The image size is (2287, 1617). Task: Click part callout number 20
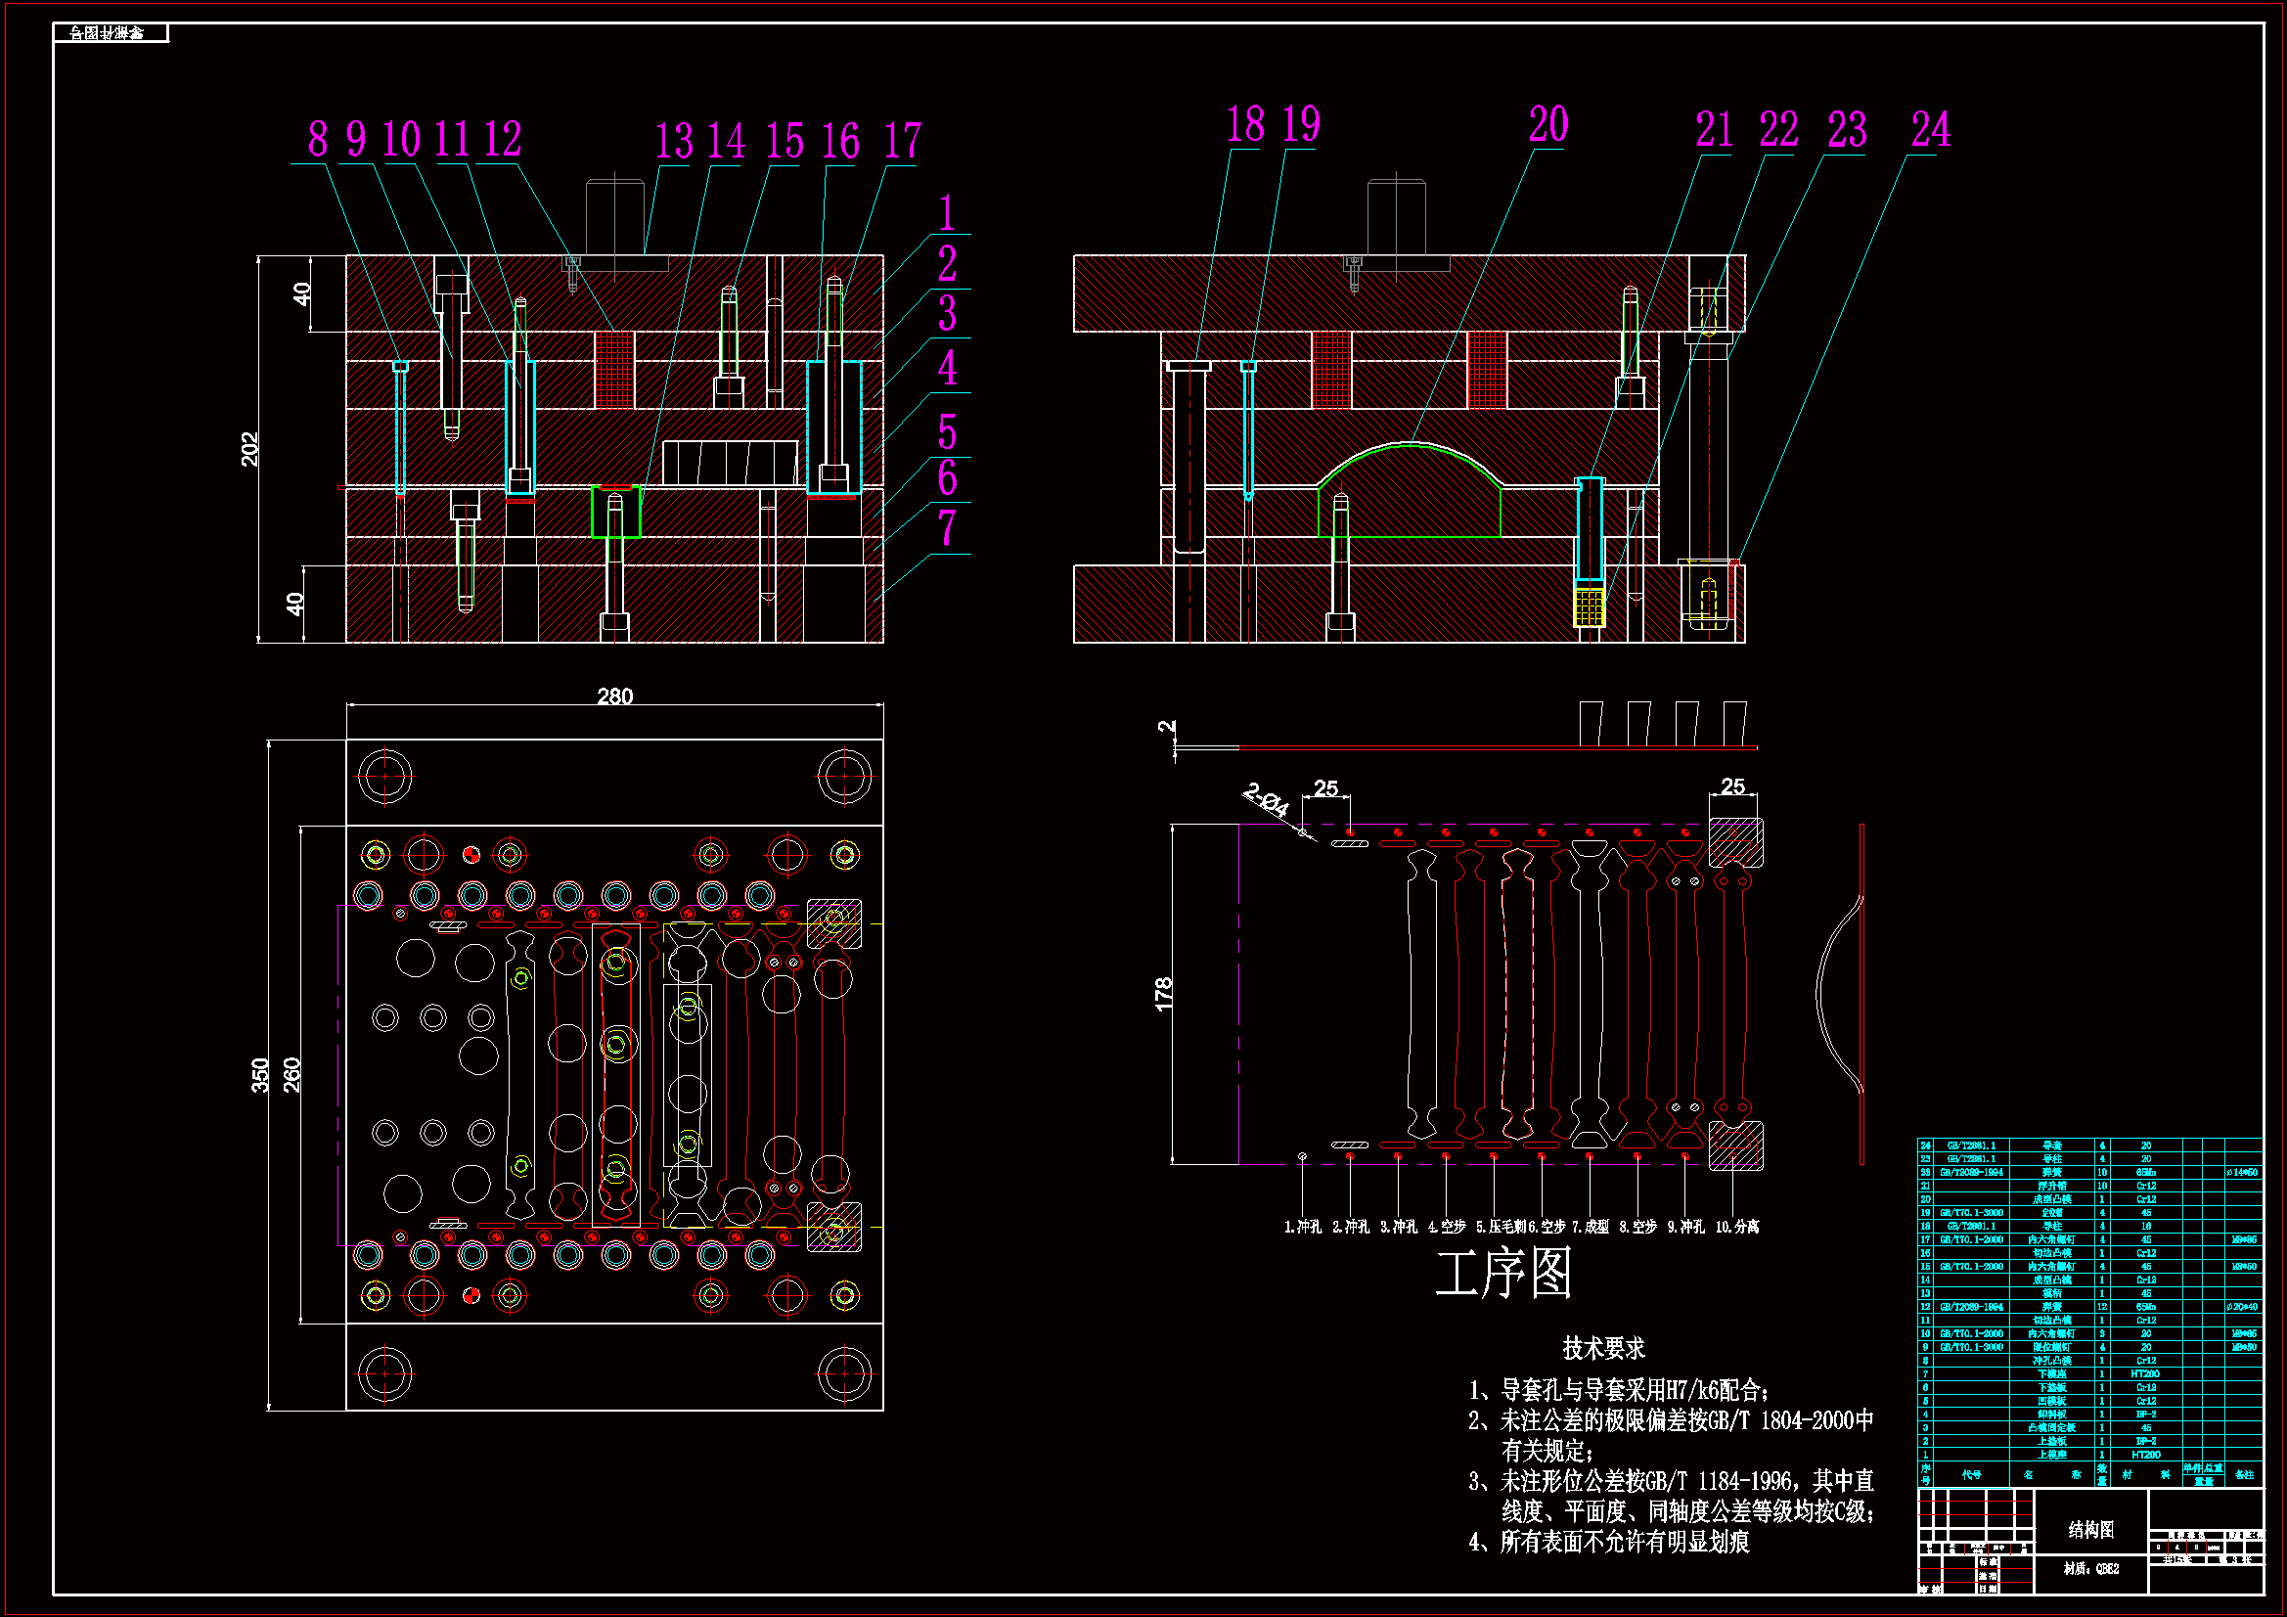coord(1547,125)
